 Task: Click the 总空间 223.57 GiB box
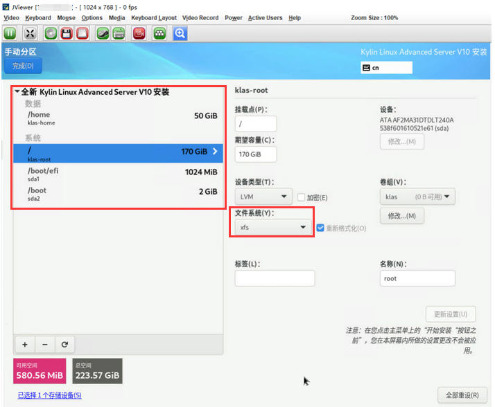97,371
